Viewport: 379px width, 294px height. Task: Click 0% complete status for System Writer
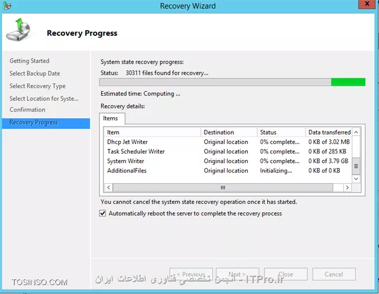point(279,161)
